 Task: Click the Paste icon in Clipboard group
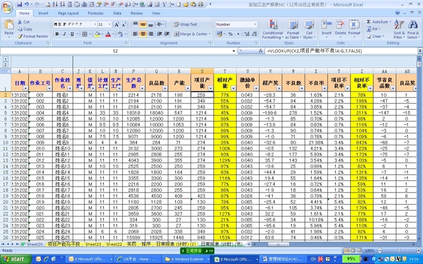(9, 26)
